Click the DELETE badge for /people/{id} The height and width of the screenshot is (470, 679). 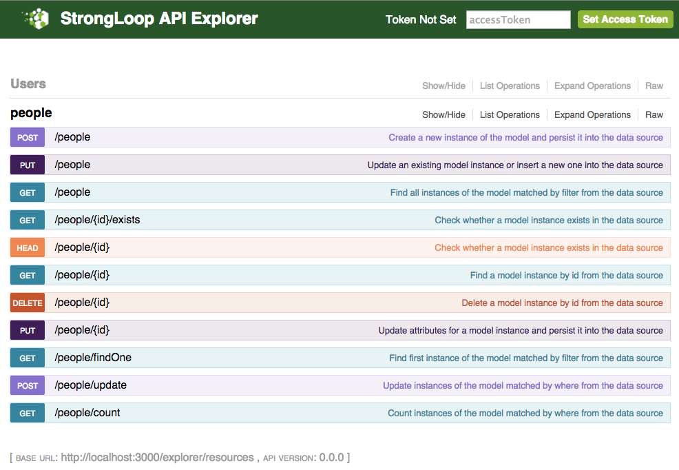click(27, 303)
